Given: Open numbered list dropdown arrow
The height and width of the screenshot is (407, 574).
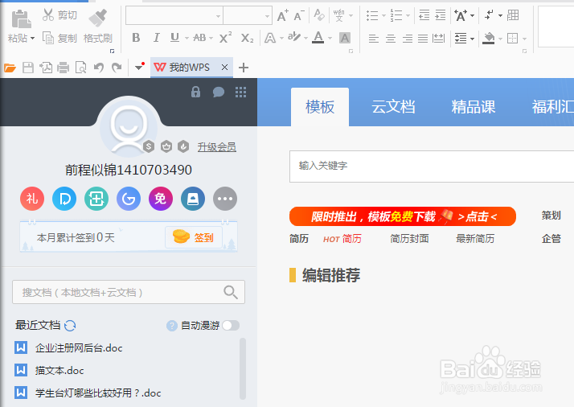Looking at the screenshot, I should click(x=408, y=16).
